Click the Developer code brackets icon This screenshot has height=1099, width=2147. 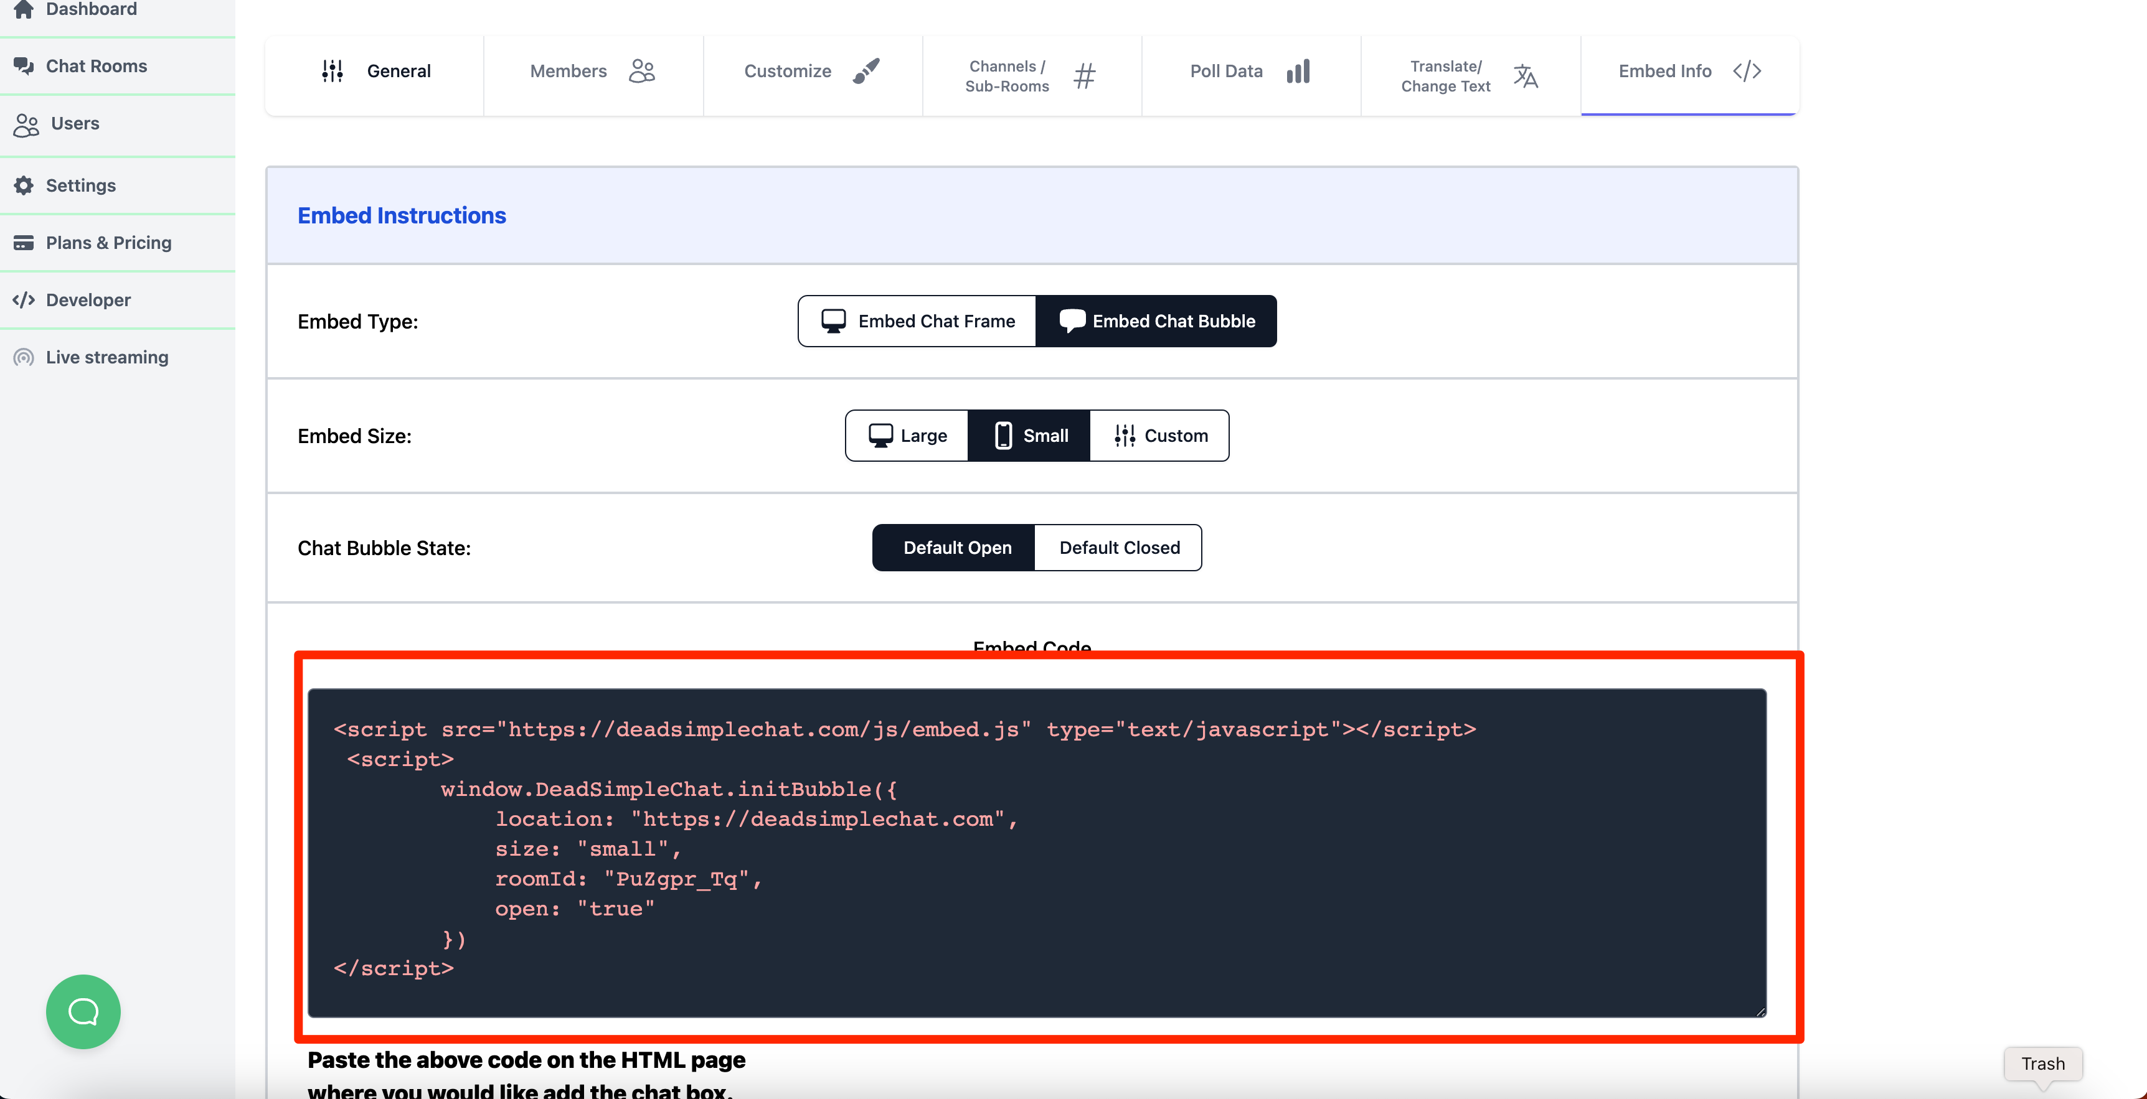(x=24, y=300)
